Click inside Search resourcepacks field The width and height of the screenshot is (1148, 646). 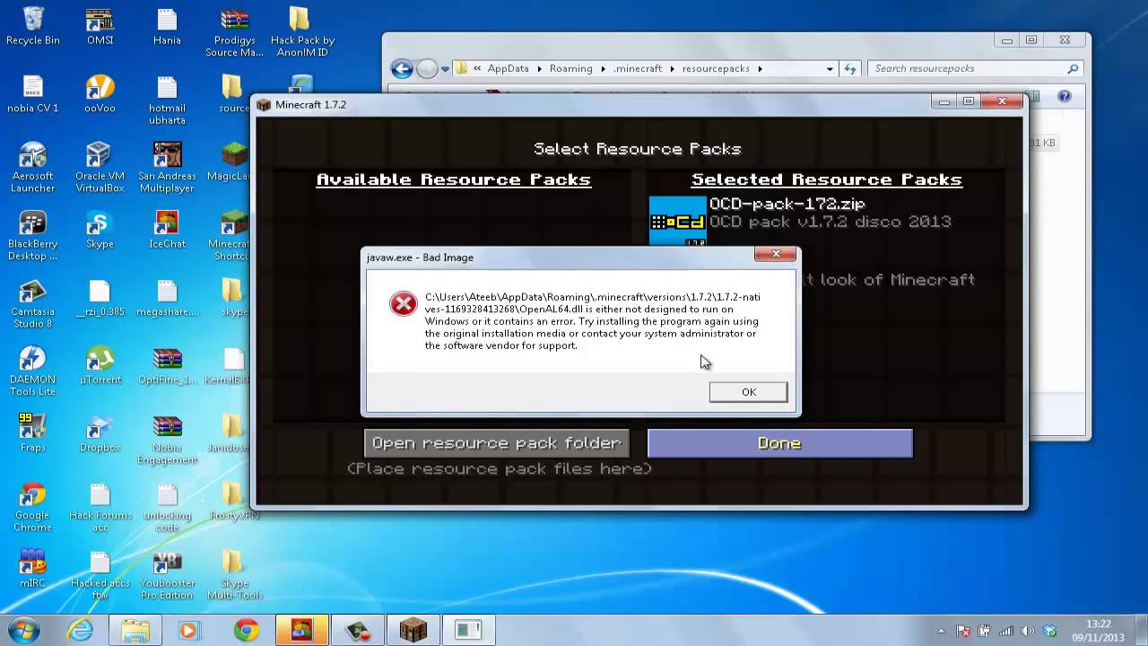pos(974,68)
